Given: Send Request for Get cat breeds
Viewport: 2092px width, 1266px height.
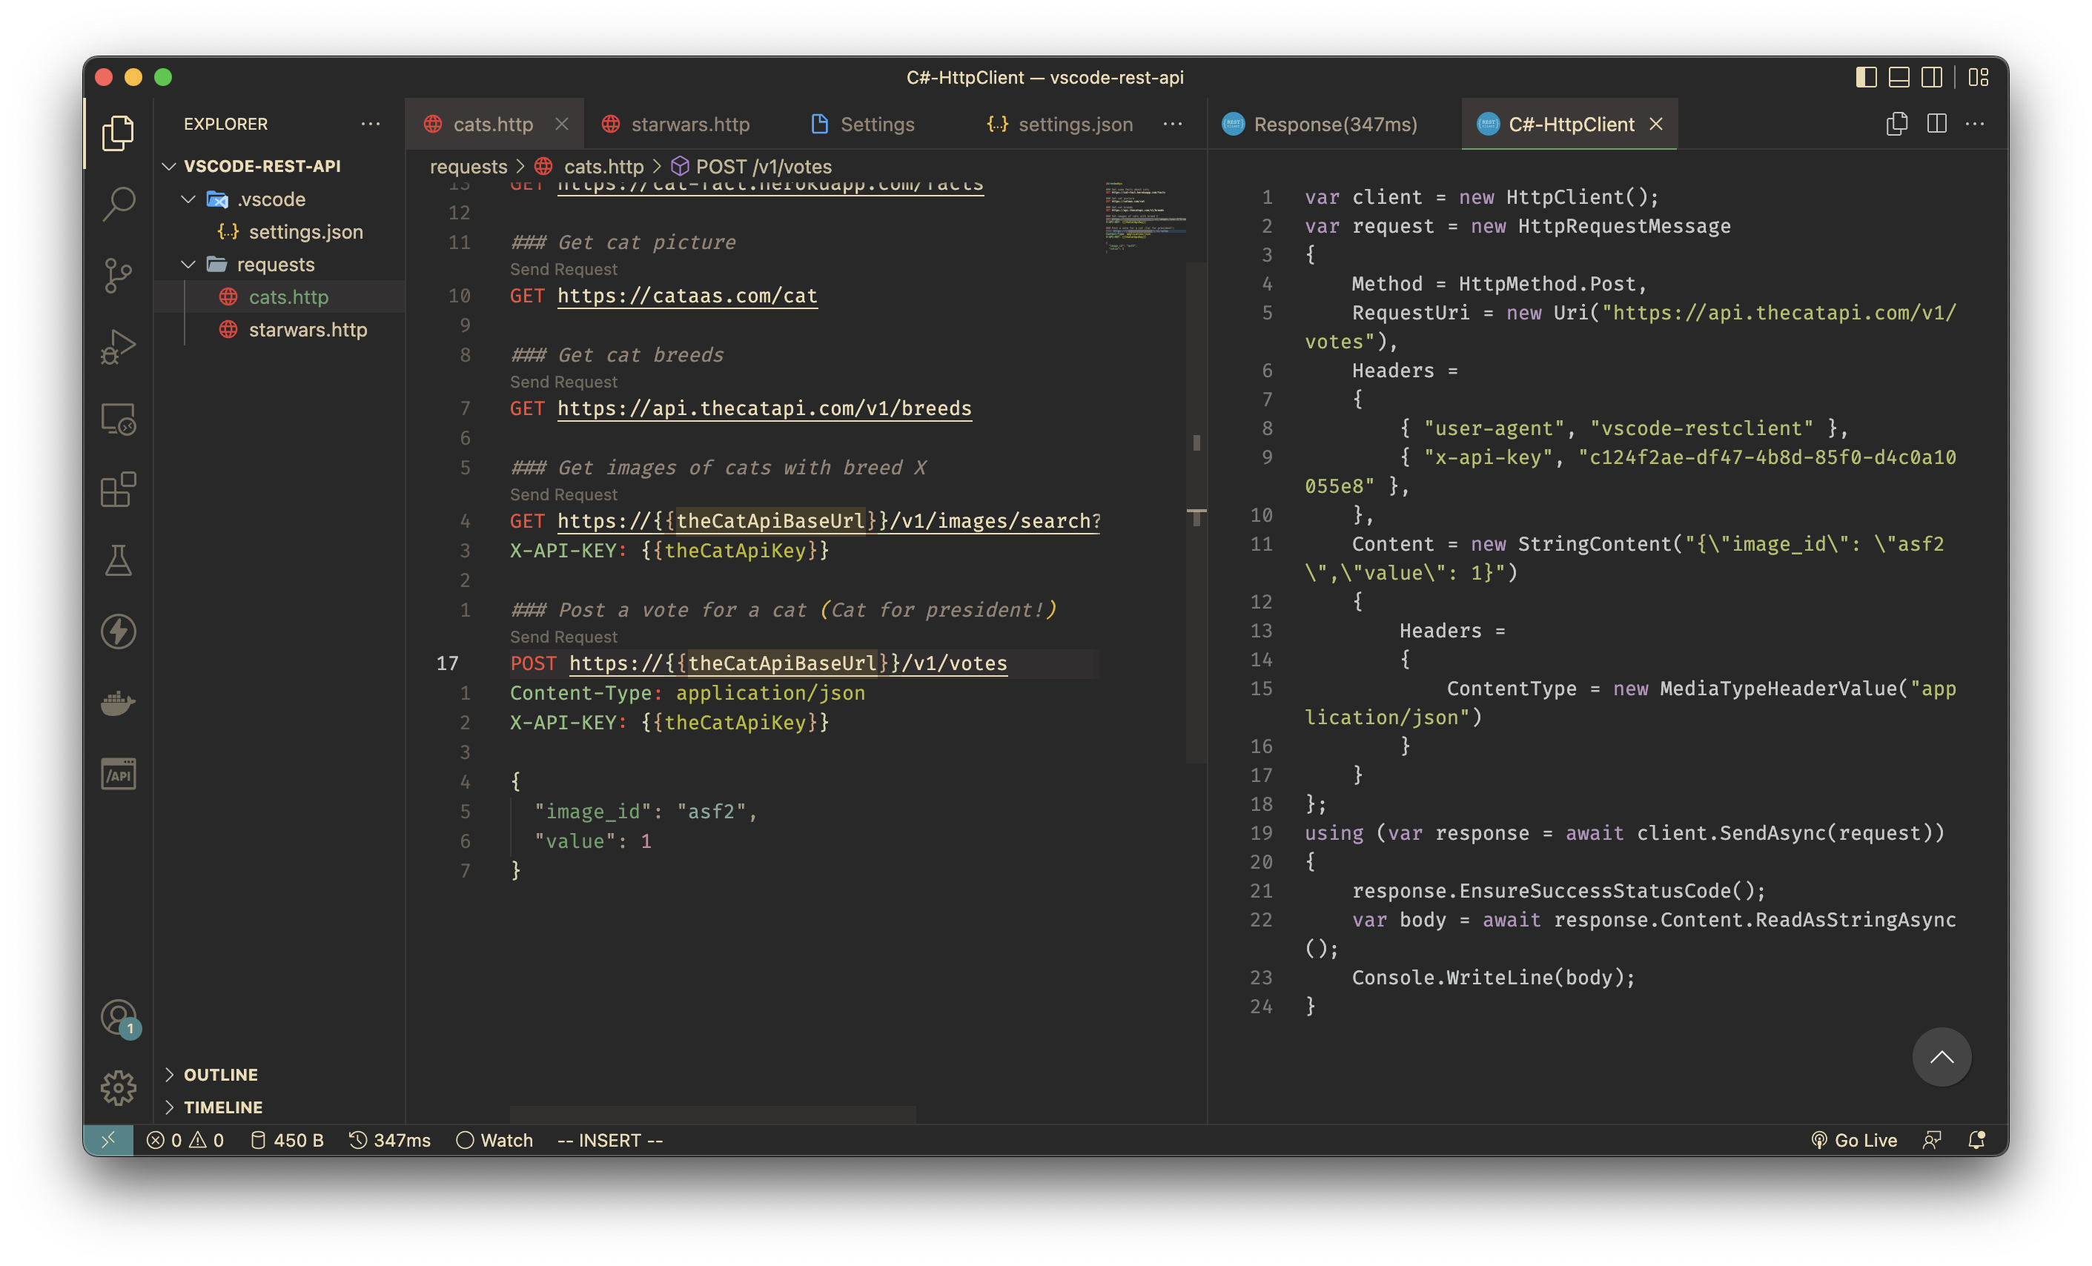Looking at the screenshot, I should 563,382.
